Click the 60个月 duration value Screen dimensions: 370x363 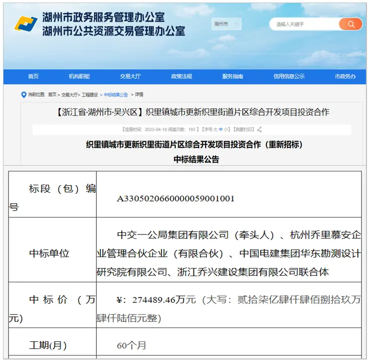(x=131, y=345)
